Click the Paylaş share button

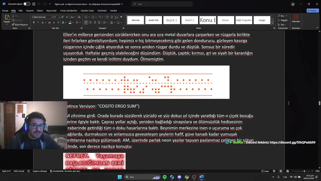313,11
